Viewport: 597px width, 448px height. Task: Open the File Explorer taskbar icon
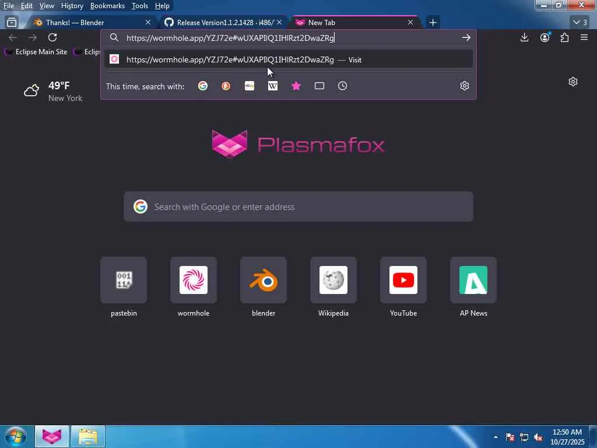click(x=88, y=436)
